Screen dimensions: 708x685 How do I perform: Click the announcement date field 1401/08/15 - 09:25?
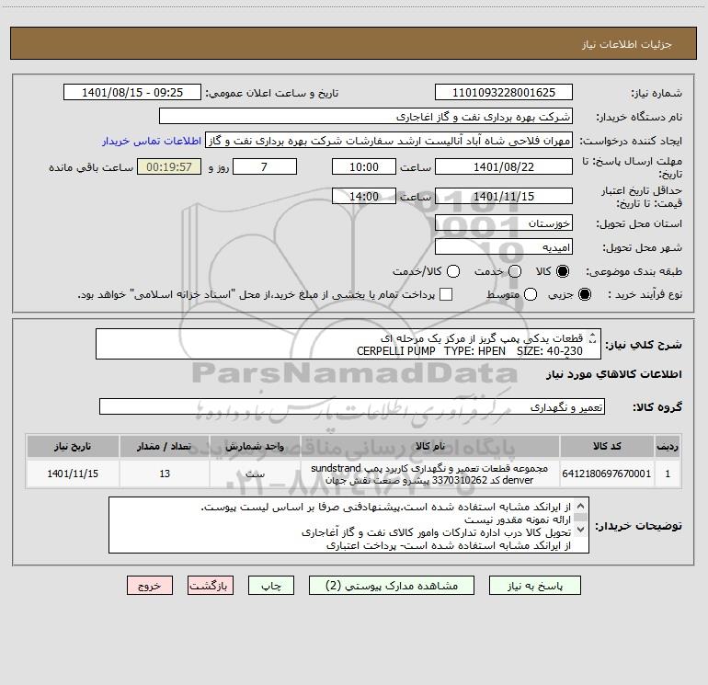[x=132, y=92]
